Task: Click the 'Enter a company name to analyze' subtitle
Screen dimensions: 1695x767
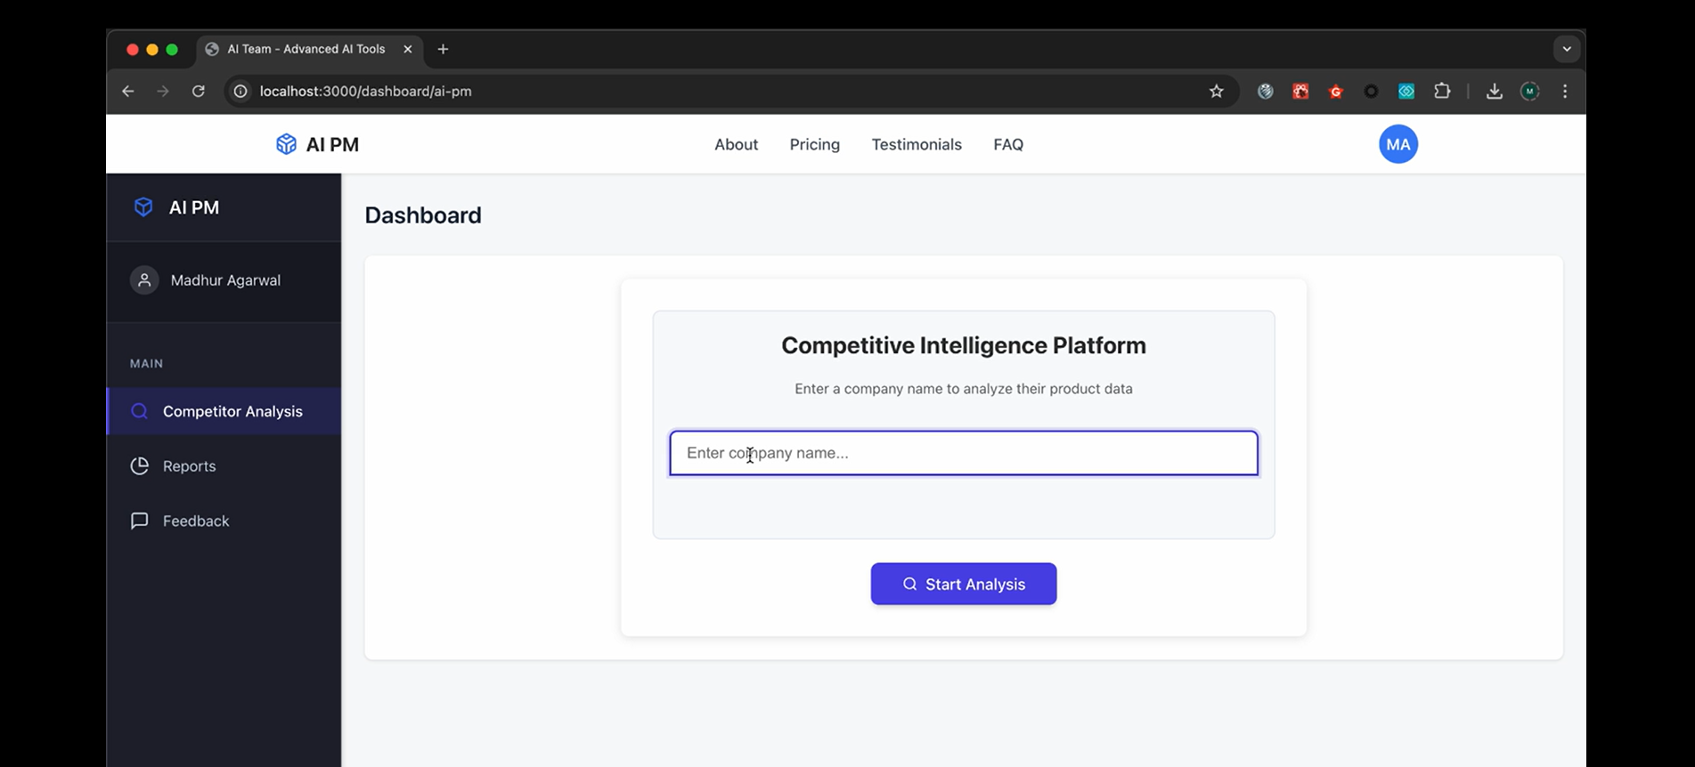Action: pos(964,389)
